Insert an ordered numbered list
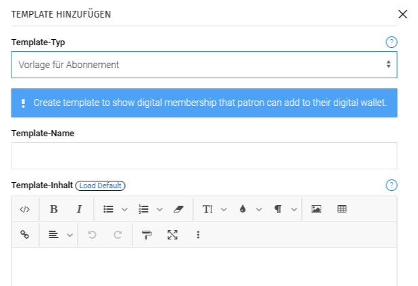 click(143, 209)
